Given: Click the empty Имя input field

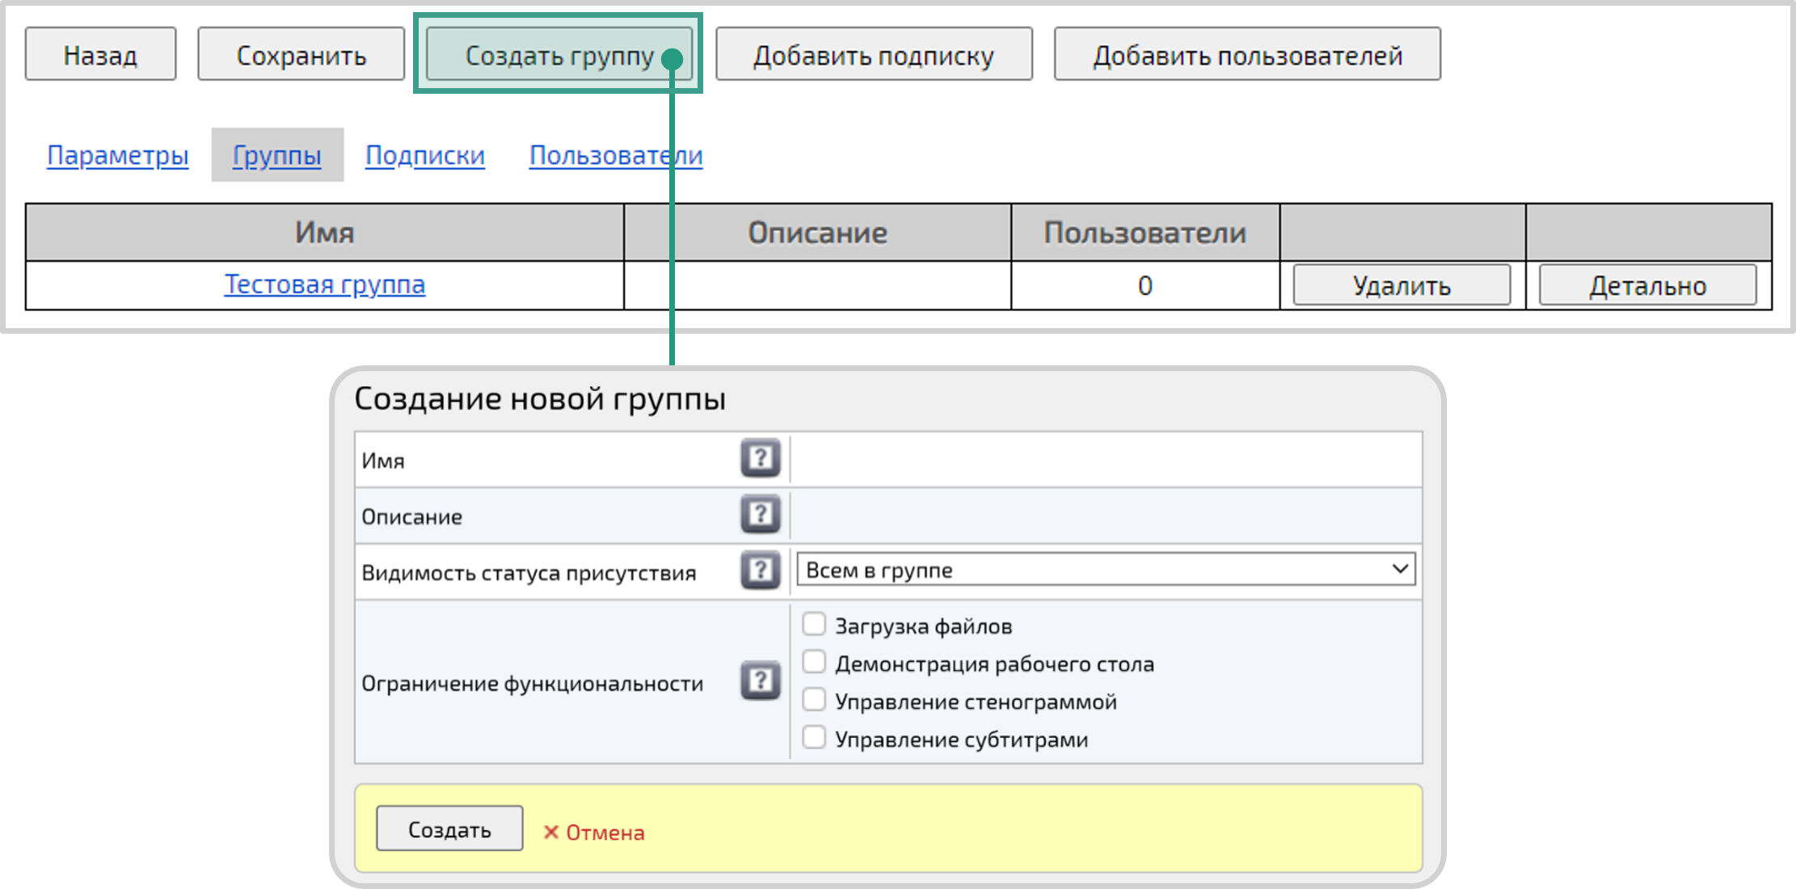Looking at the screenshot, I should tap(1099, 458).
